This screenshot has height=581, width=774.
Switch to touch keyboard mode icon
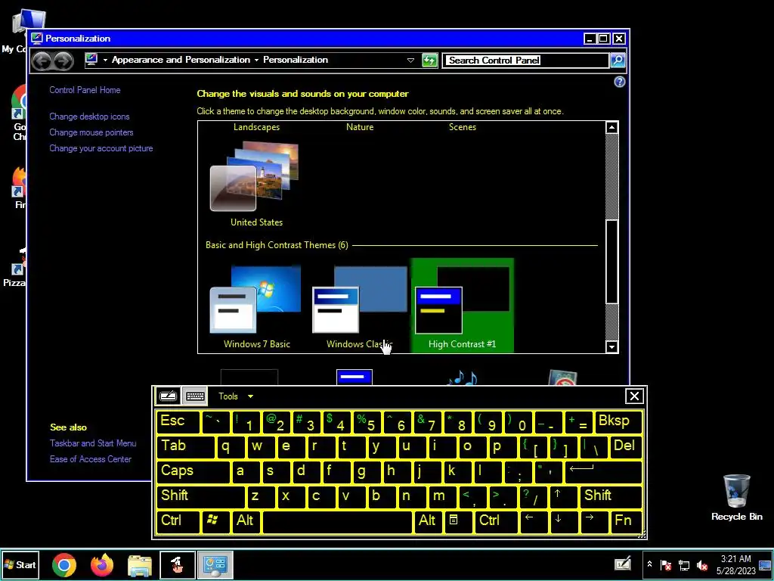pyautogui.click(x=195, y=396)
